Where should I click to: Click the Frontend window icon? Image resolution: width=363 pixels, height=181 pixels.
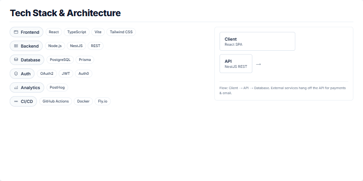pyautogui.click(x=16, y=32)
